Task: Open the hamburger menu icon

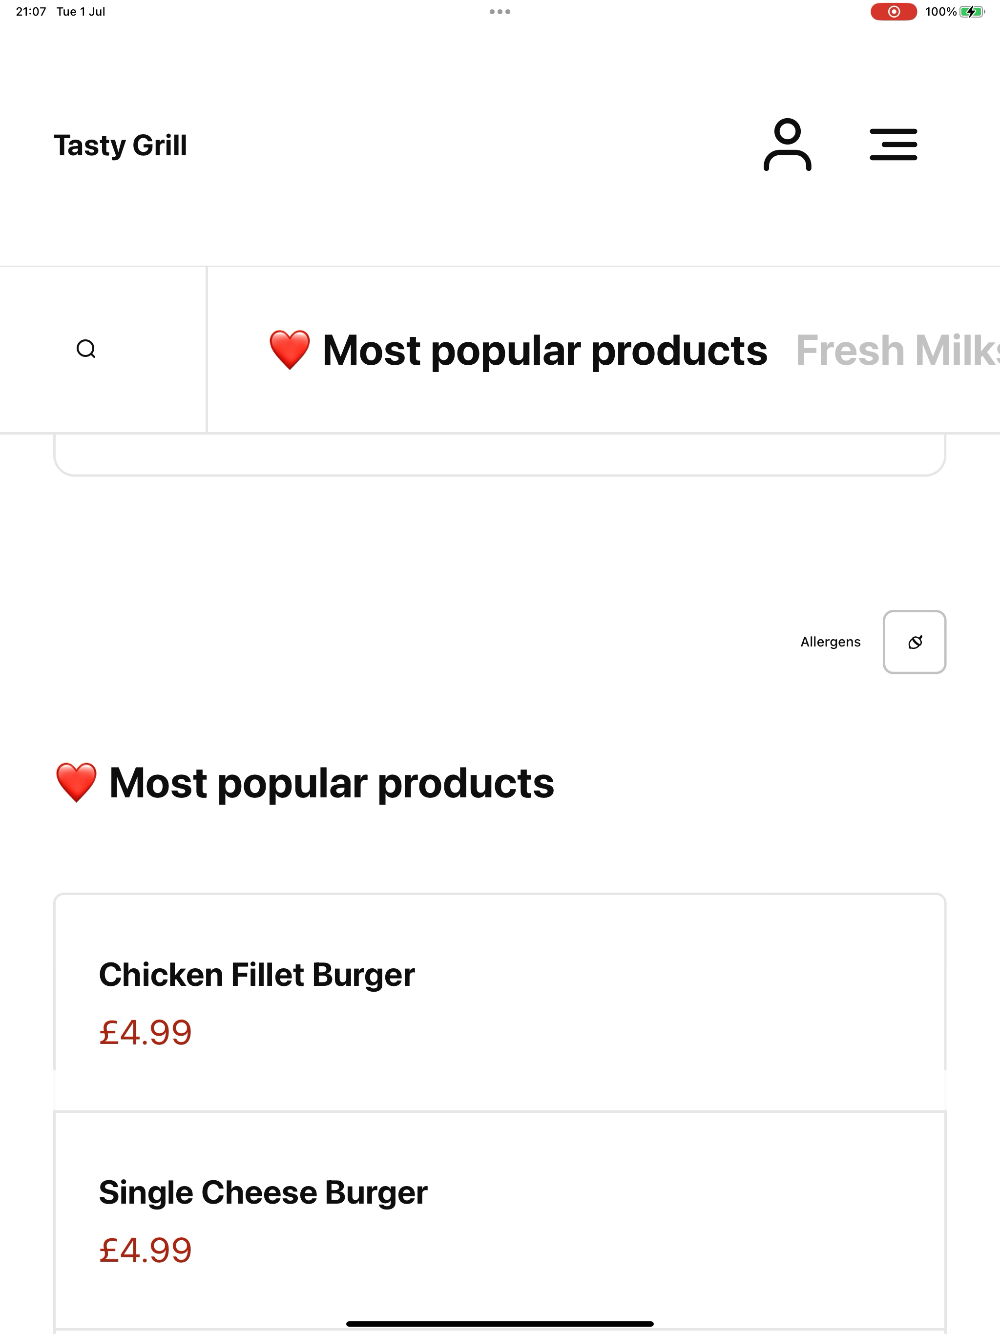Action: [893, 145]
